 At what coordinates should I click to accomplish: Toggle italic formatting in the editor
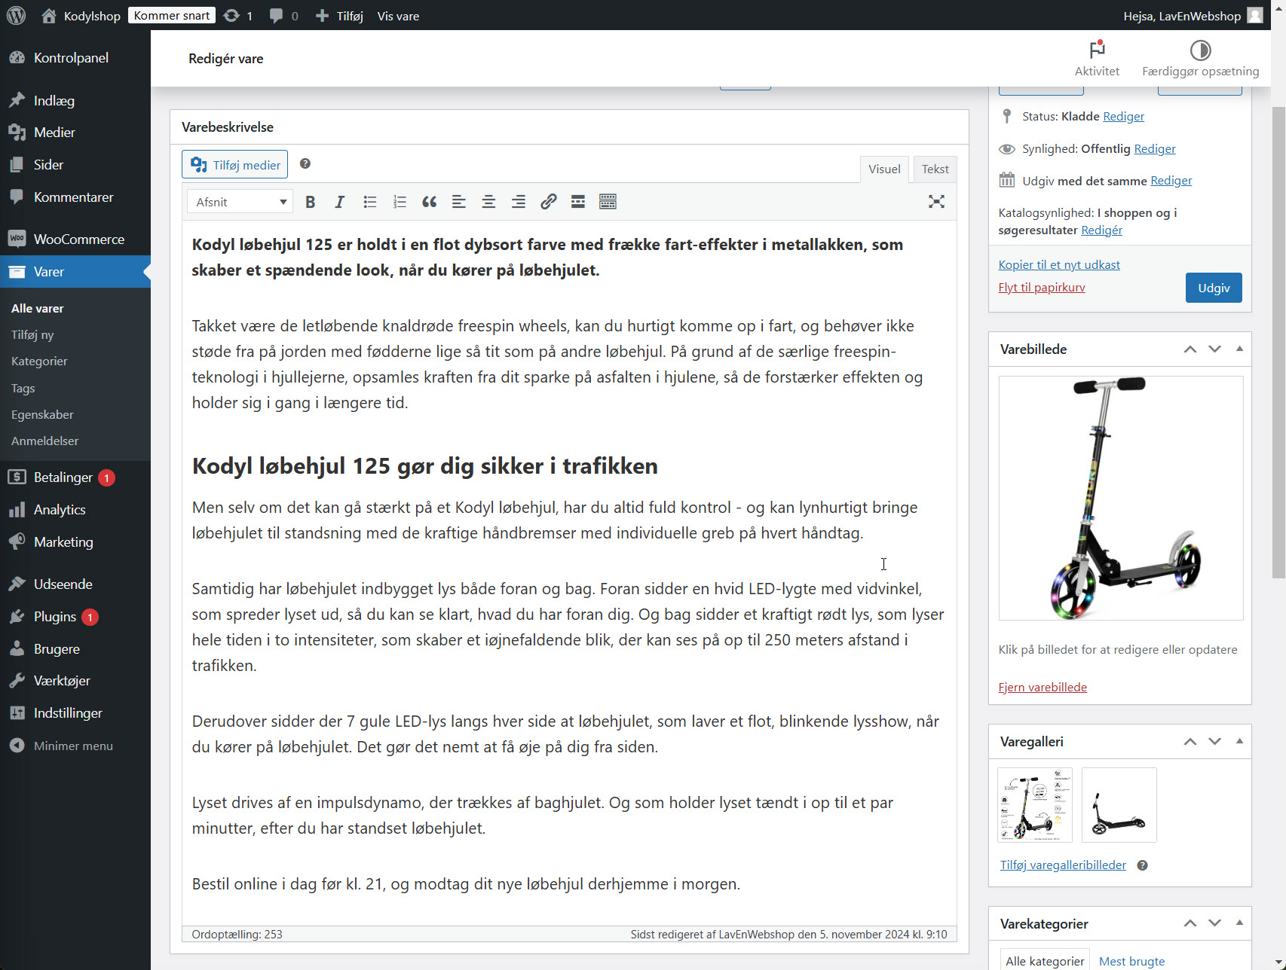point(339,201)
